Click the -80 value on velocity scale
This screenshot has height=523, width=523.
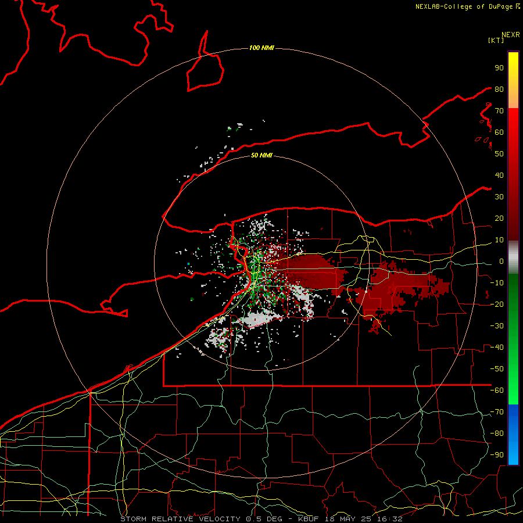click(497, 434)
